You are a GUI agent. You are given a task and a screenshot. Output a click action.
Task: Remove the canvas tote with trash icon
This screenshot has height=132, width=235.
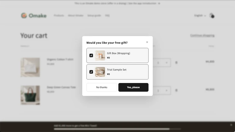click(177, 90)
